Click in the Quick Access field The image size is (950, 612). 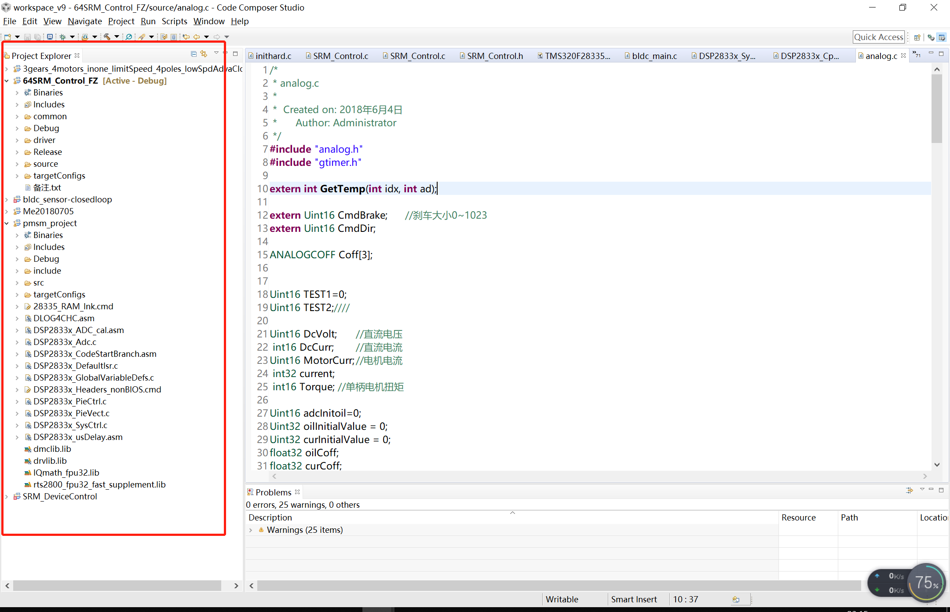pyautogui.click(x=878, y=37)
